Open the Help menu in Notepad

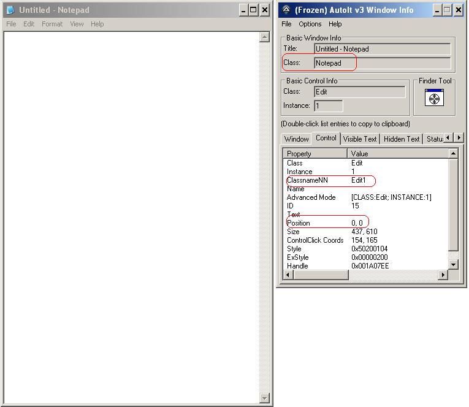(x=97, y=24)
